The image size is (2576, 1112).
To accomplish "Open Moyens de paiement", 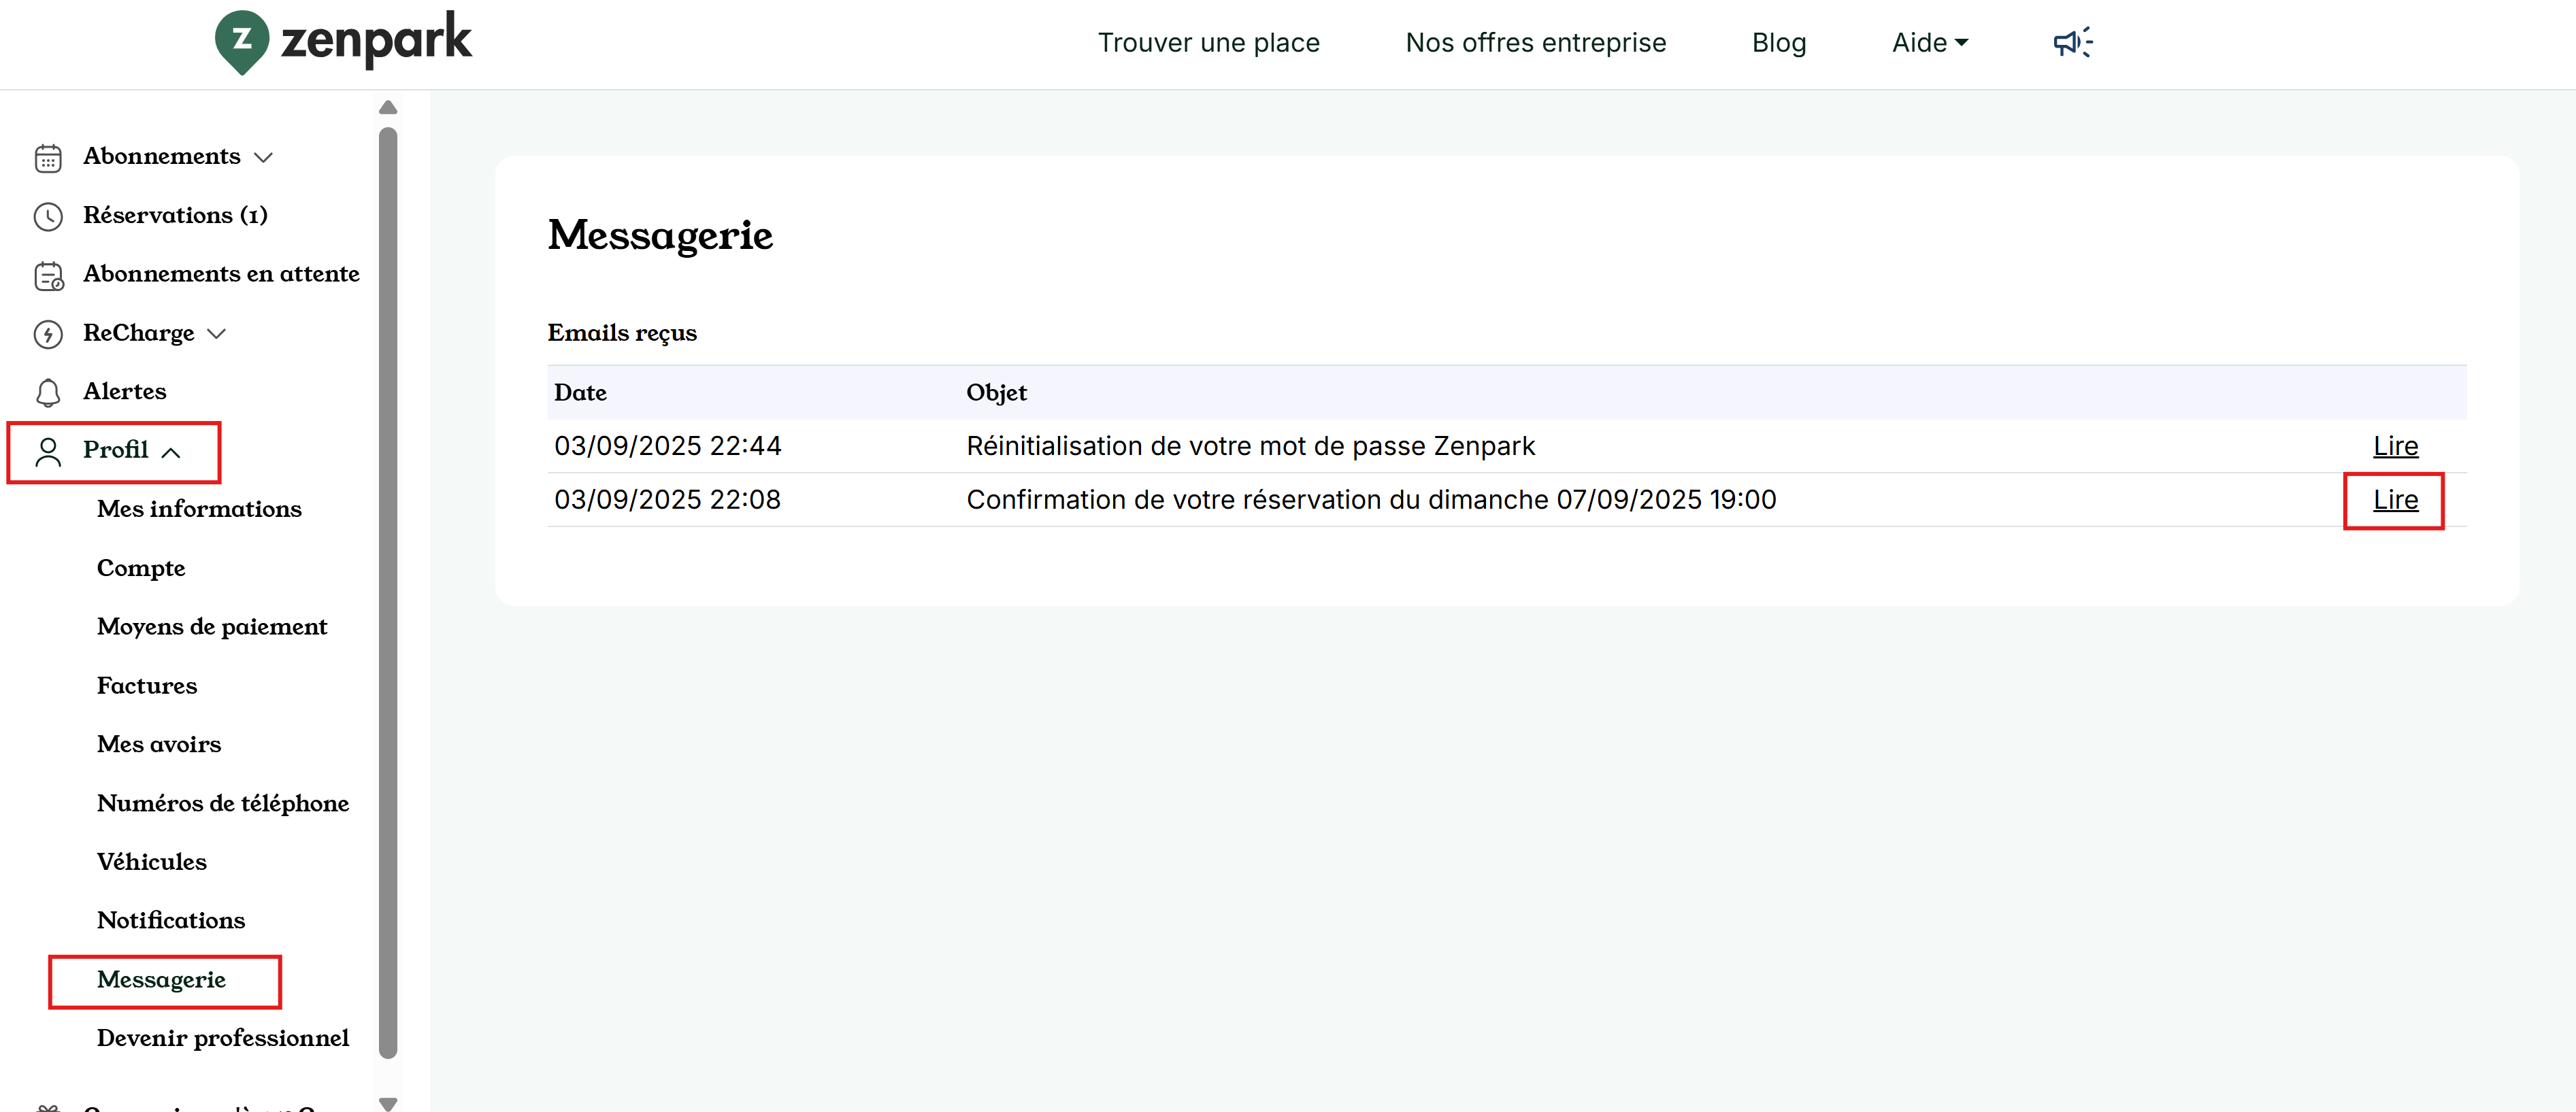I will (x=212, y=626).
